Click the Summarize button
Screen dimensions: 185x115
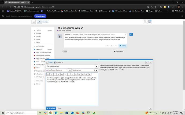(119, 51)
